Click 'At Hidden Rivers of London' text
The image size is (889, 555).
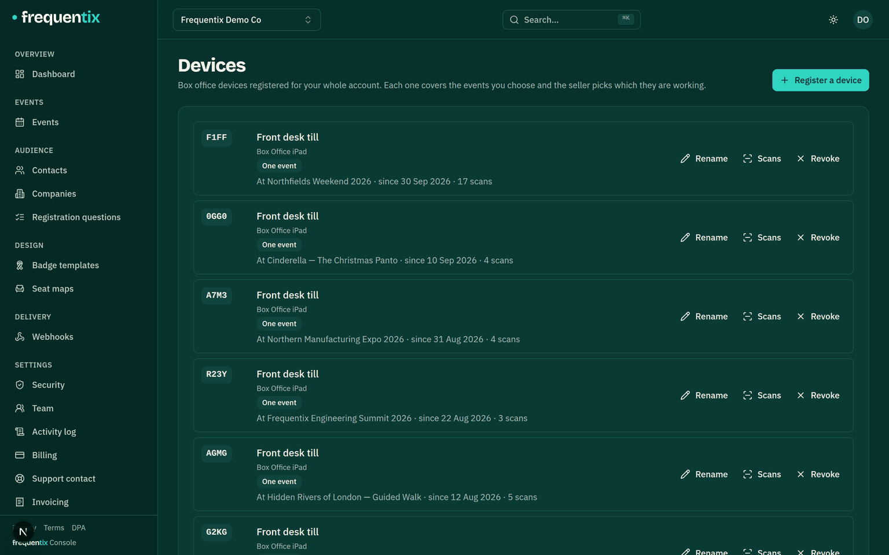309,497
